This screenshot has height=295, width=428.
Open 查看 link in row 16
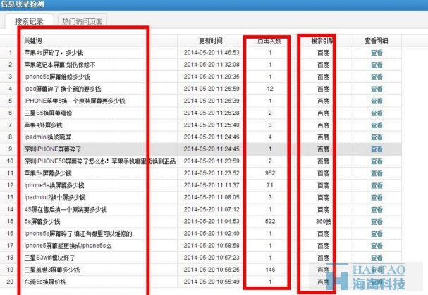[377, 234]
